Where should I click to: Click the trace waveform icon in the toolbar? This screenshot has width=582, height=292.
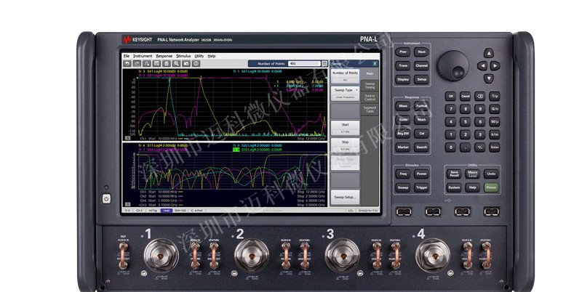147,64
